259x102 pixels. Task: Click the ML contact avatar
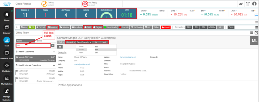click(254, 41)
